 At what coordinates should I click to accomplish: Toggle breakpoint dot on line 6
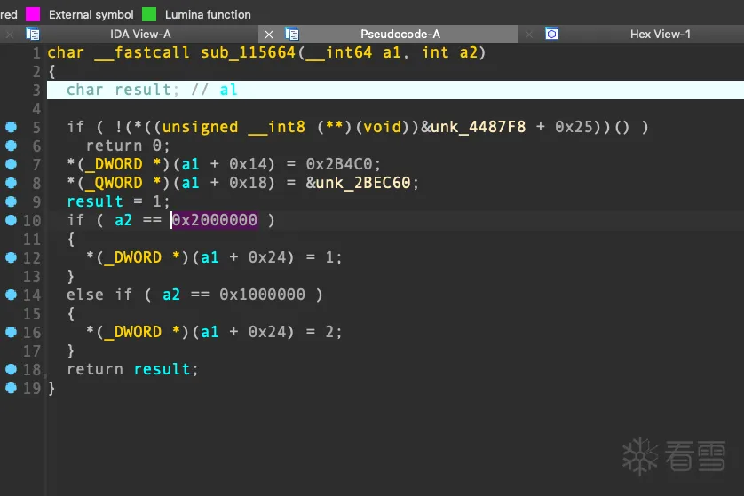(x=11, y=146)
